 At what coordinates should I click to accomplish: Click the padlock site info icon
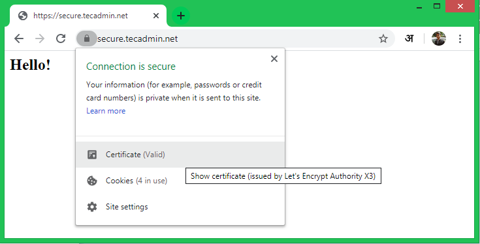pos(87,38)
